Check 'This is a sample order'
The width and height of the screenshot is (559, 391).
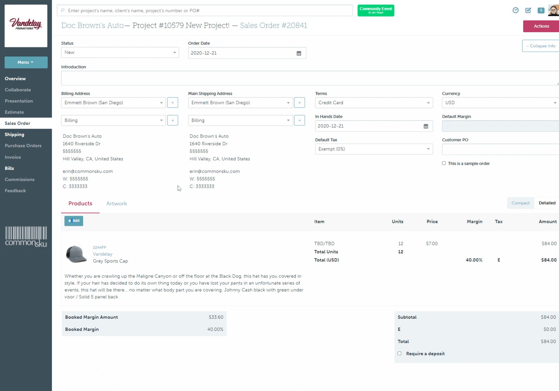(444, 163)
